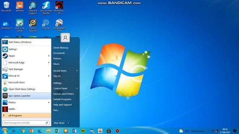The image size is (239, 134).
Task: Launch Google Chrome from the taskbar
Action: tap(23, 131)
